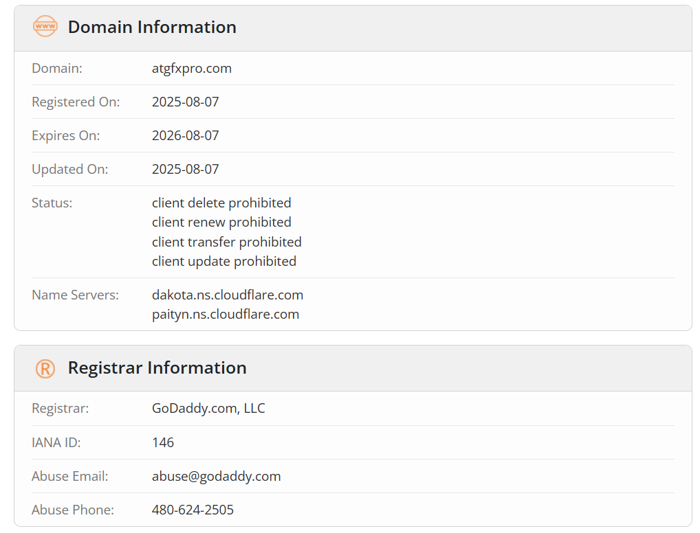
Task: Click client delete prohibited status
Action: 221,203
